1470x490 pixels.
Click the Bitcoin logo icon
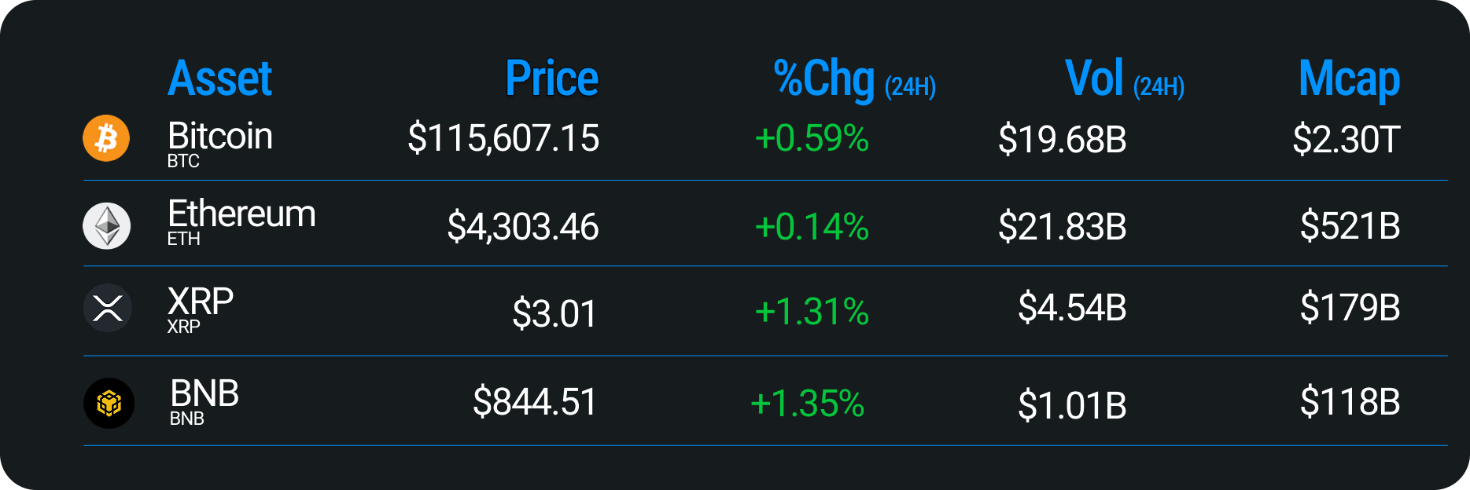(x=106, y=138)
